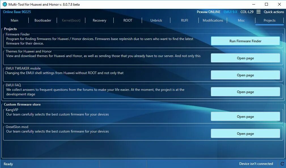Click the COL-L29 device model label
This screenshot has width=286, height=168.
click(x=247, y=12)
